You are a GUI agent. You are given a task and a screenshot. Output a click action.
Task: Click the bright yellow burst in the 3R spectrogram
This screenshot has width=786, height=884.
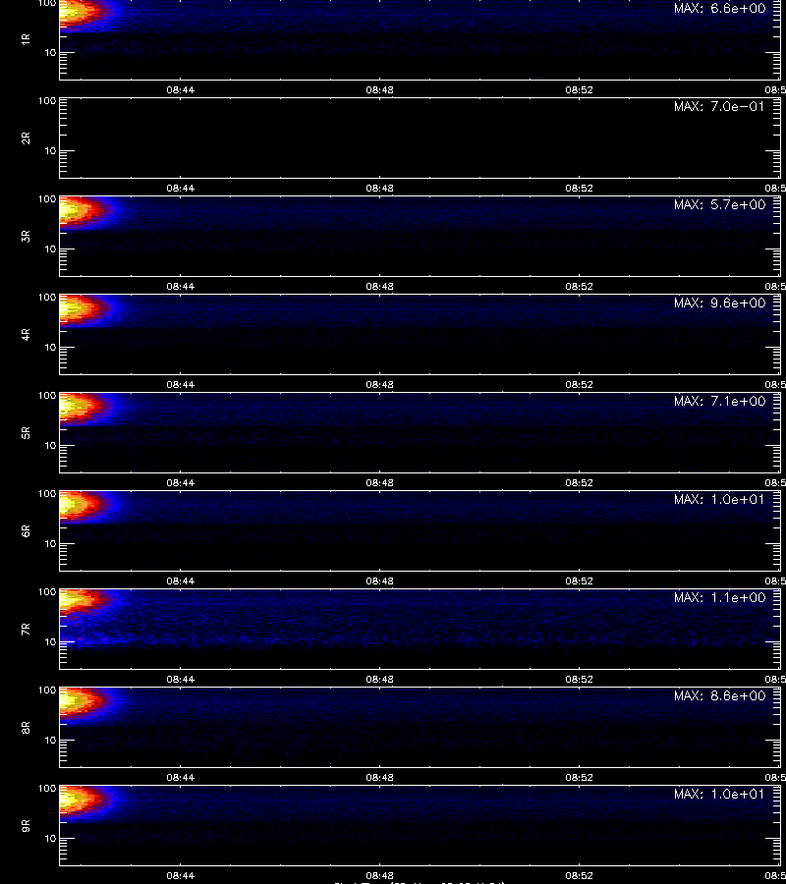coord(72,211)
